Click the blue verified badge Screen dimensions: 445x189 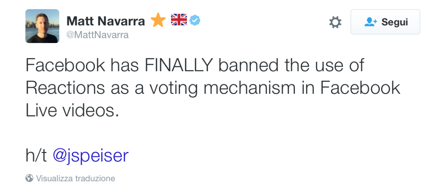coord(195,20)
